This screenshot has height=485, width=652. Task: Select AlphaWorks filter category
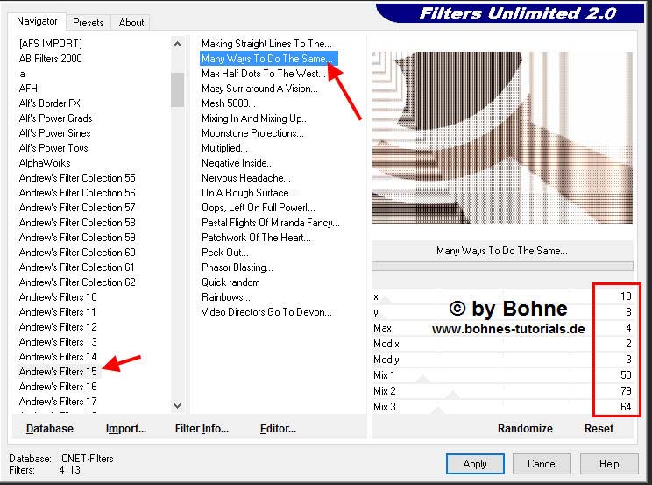click(x=45, y=163)
